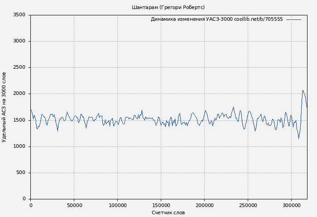Click the blue line sample in legend
The height and width of the screenshot is (217, 317).
coord(293,19)
